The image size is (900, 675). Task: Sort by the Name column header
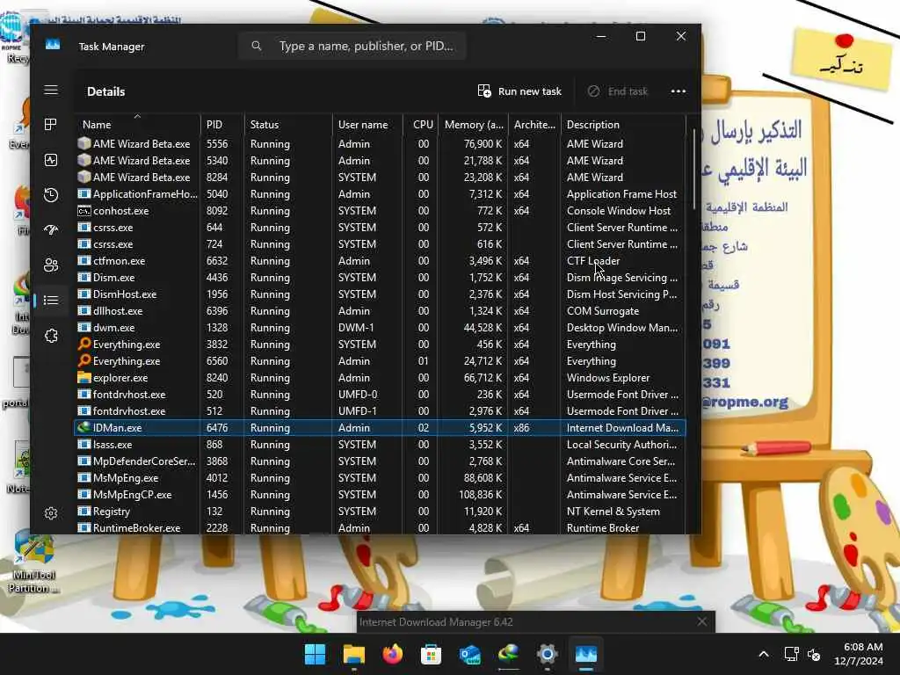pyautogui.click(x=137, y=124)
